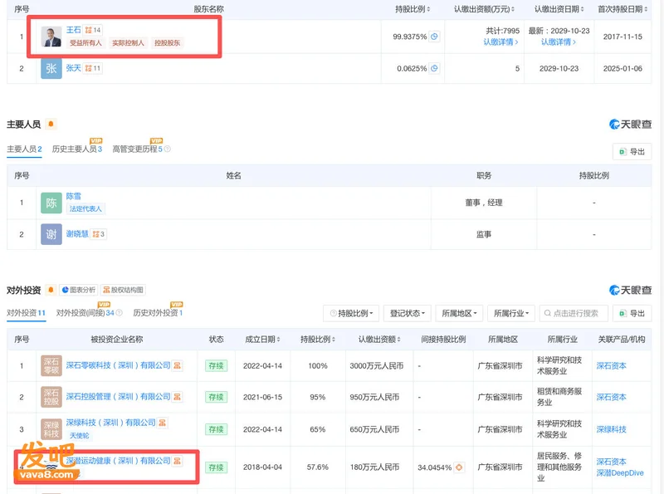This screenshot has width=664, height=494.
Task: Select the 历史主要人员 3 tab
Action: tap(77, 149)
